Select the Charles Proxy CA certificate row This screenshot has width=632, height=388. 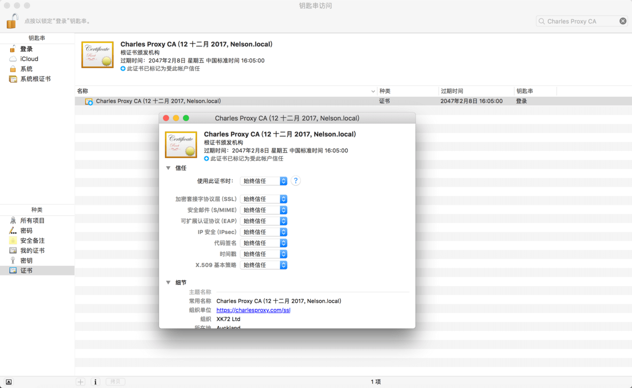point(158,101)
